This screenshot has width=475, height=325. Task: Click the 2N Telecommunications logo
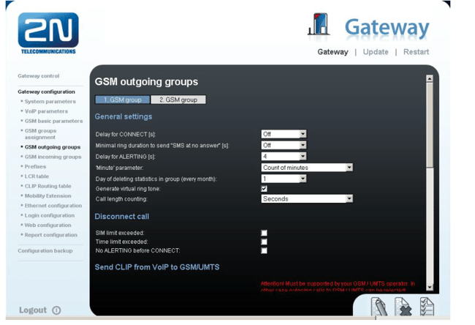[x=48, y=34]
